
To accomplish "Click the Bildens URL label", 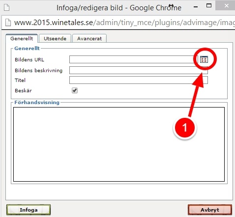I will (29, 59).
